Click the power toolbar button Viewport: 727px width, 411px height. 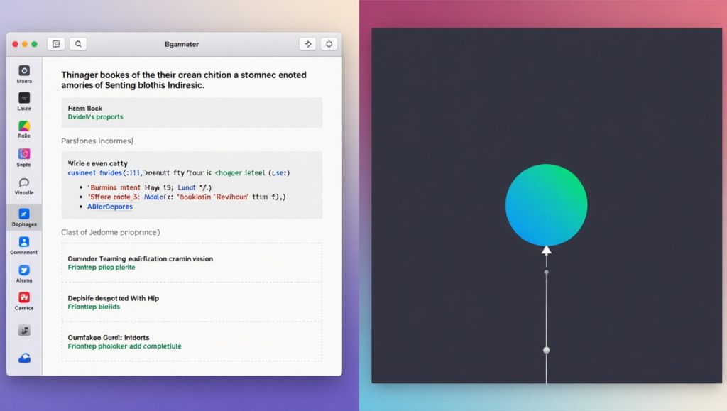point(329,44)
